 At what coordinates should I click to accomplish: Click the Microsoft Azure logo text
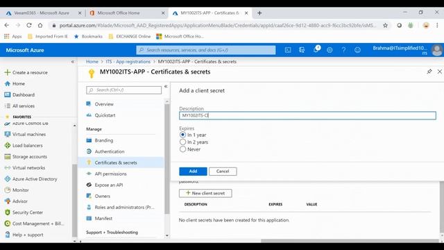click(25, 50)
